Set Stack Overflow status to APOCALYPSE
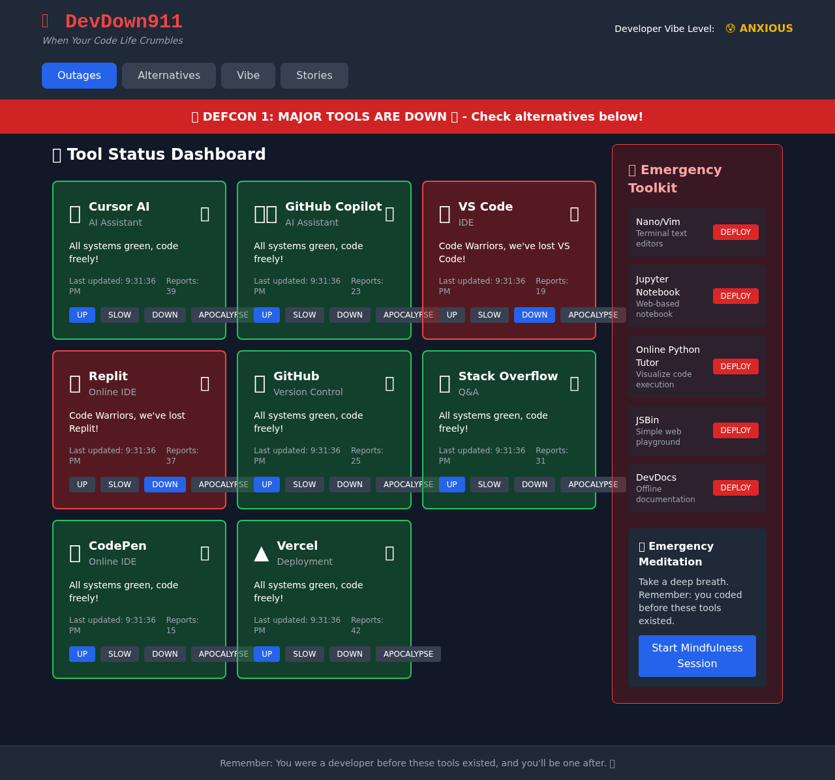835x780 pixels. pos(593,485)
